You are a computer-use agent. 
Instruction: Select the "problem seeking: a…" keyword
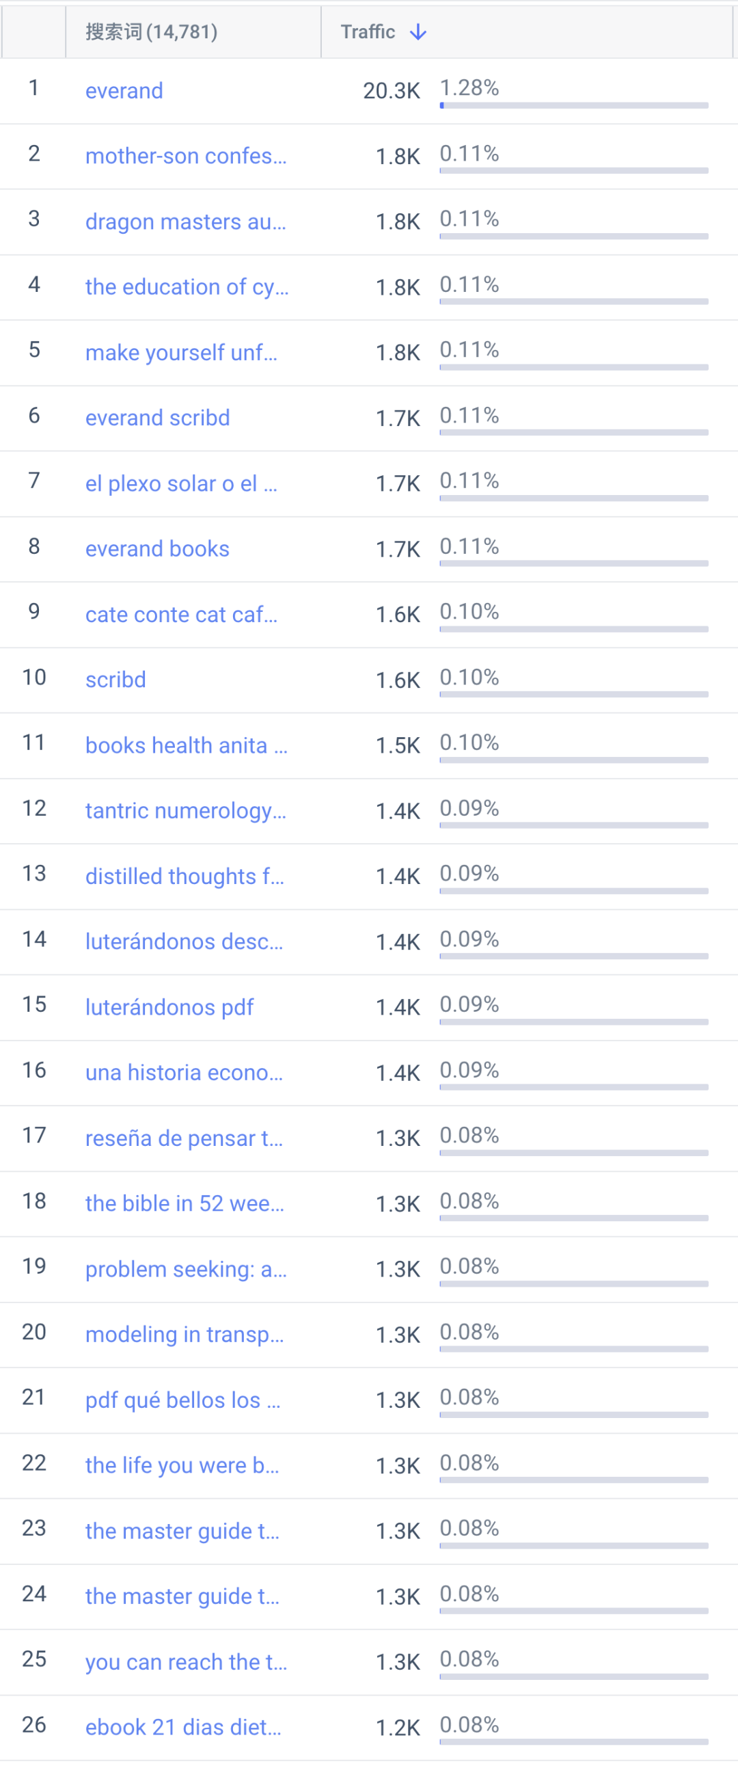point(187,1269)
